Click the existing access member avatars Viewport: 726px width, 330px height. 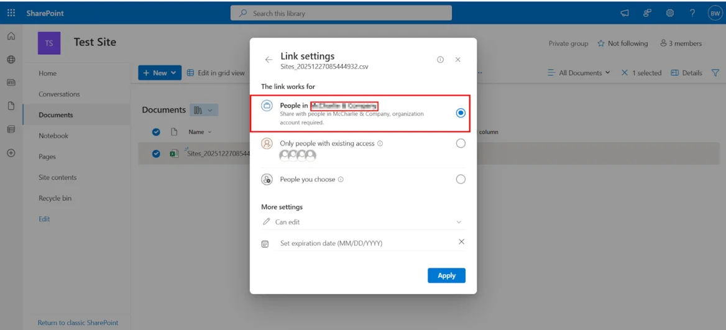[x=298, y=155]
